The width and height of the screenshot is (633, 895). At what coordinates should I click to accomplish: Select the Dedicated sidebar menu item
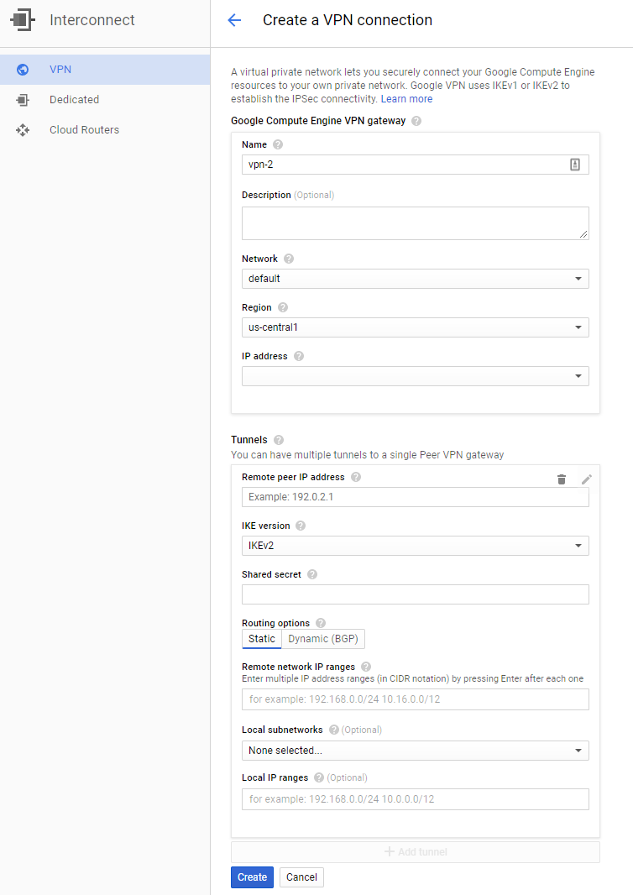click(105, 100)
